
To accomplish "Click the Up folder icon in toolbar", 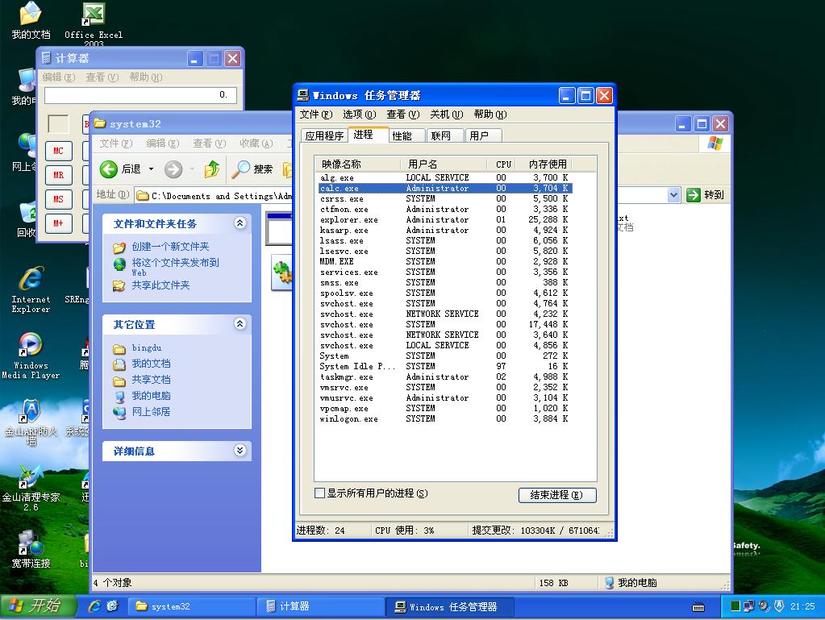I will coord(212,169).
